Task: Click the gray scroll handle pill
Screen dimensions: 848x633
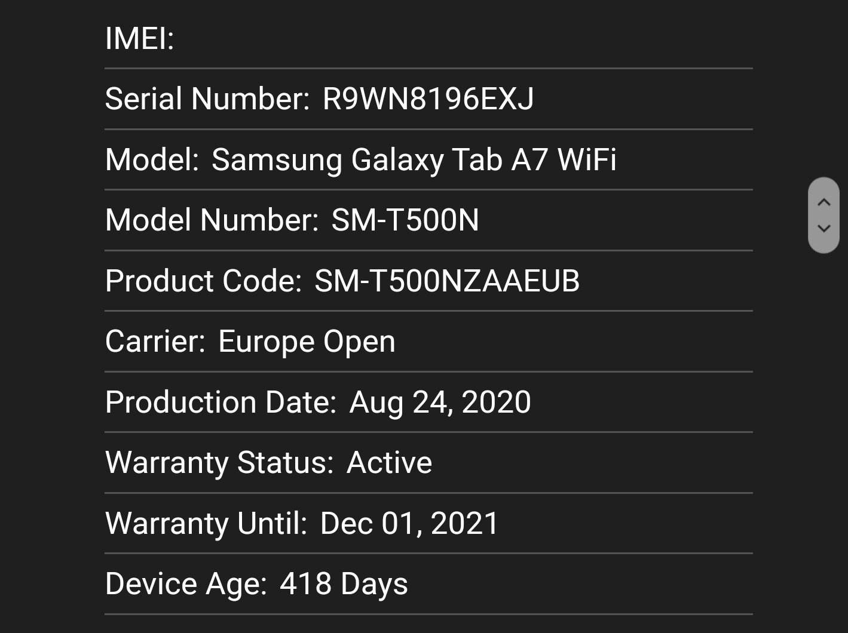Action: 823,215
